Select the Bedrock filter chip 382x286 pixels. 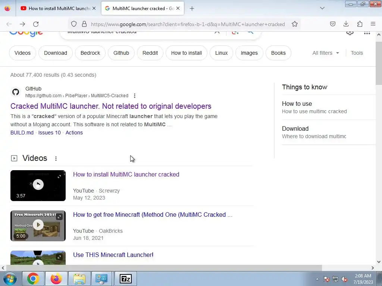point(90,53)
